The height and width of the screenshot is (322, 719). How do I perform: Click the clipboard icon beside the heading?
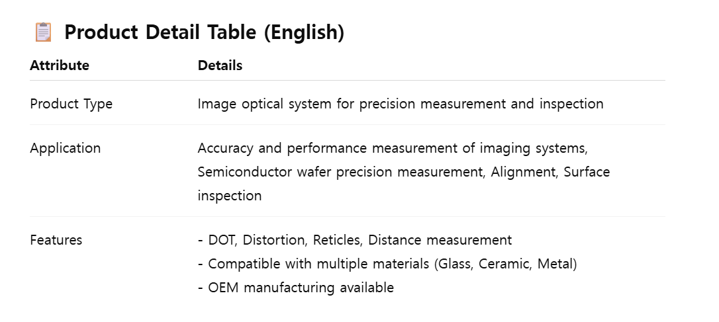coord(43,32)
